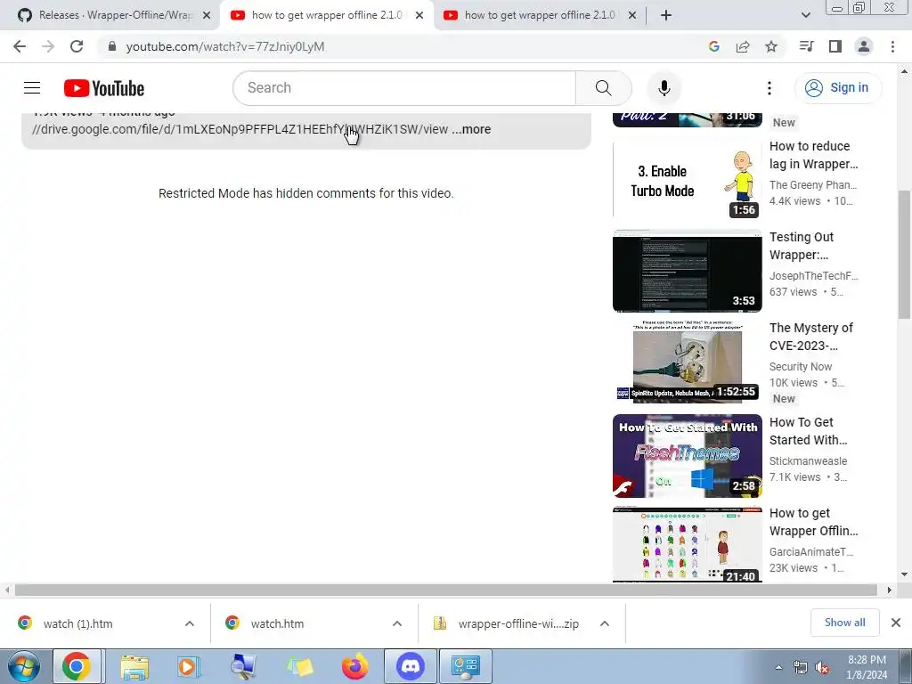This screenshot has height=684, width=912.
Task: Open the Enable Turbo Mode video thumbnail
Action: 688,179
